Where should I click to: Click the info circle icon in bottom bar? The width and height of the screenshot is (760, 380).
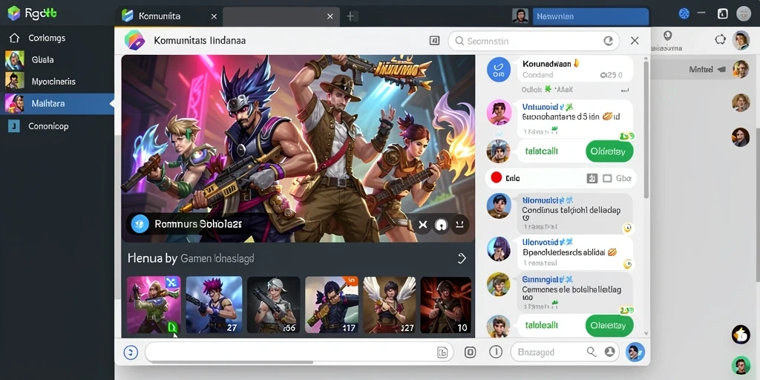click(x=495, y=352)
